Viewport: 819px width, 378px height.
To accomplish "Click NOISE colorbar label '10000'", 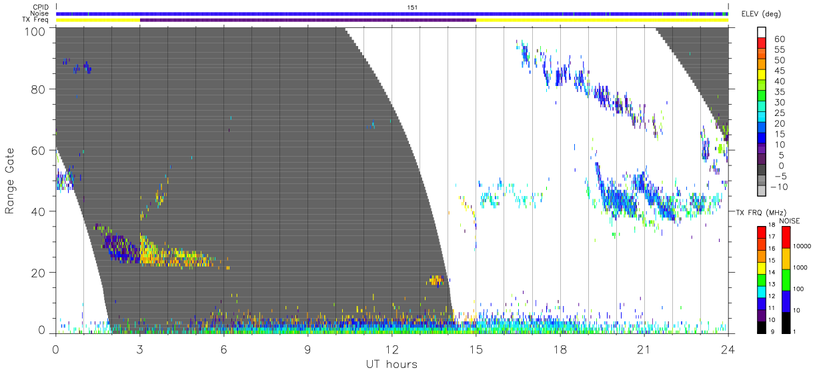I will point(802,247).
